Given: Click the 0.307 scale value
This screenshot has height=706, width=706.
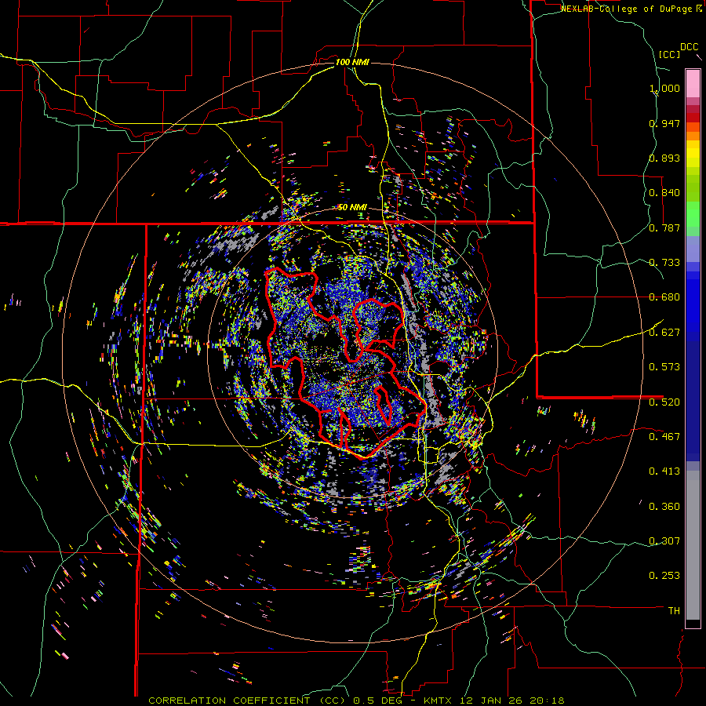Looking at the screenshot, I should coord(664,540).
